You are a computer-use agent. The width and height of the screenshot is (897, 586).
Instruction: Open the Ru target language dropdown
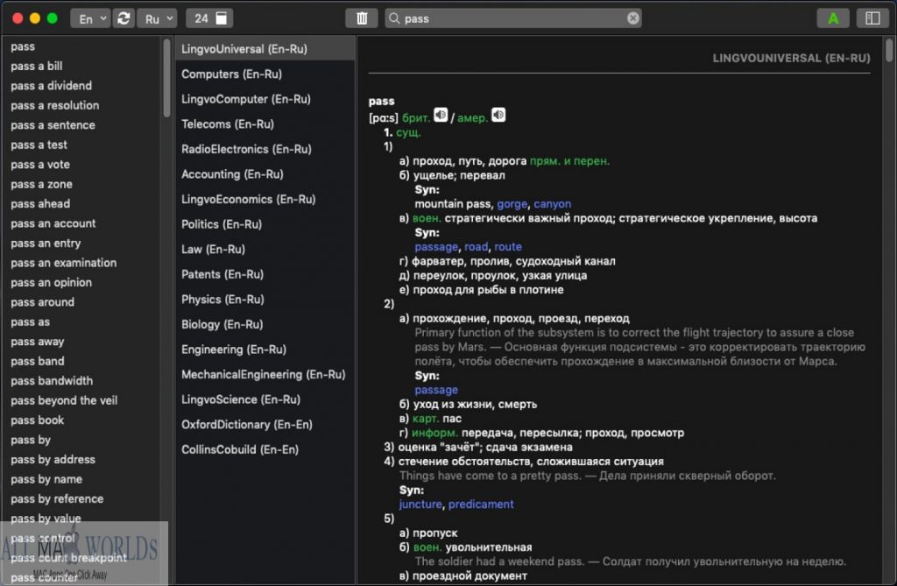(x=157, y=18)
